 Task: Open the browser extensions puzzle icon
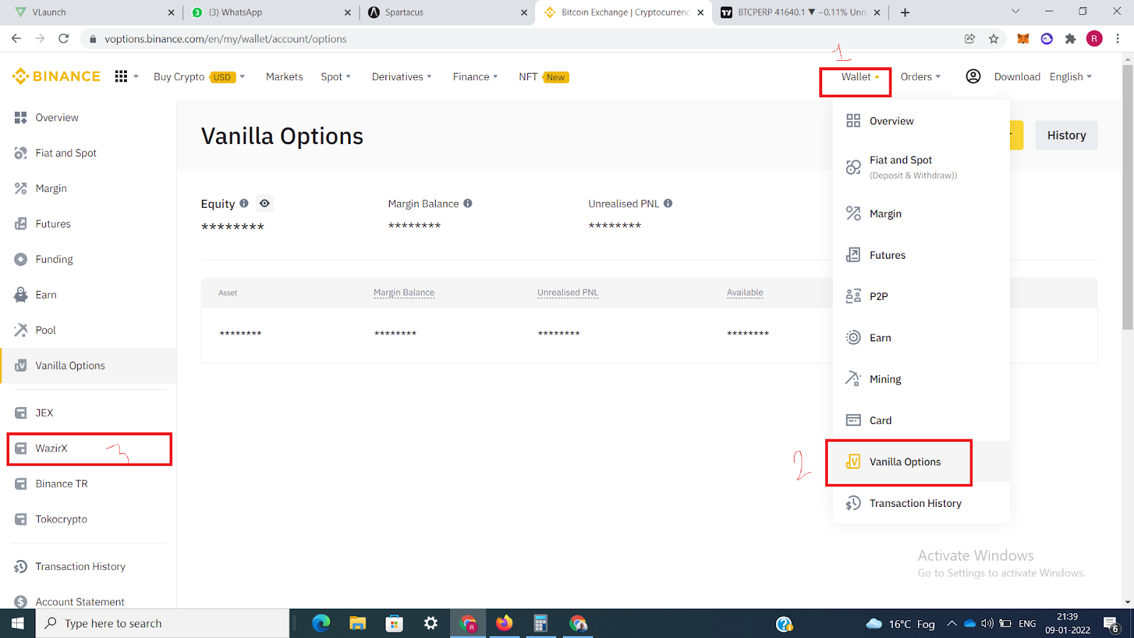click(x=1070, y=39)
